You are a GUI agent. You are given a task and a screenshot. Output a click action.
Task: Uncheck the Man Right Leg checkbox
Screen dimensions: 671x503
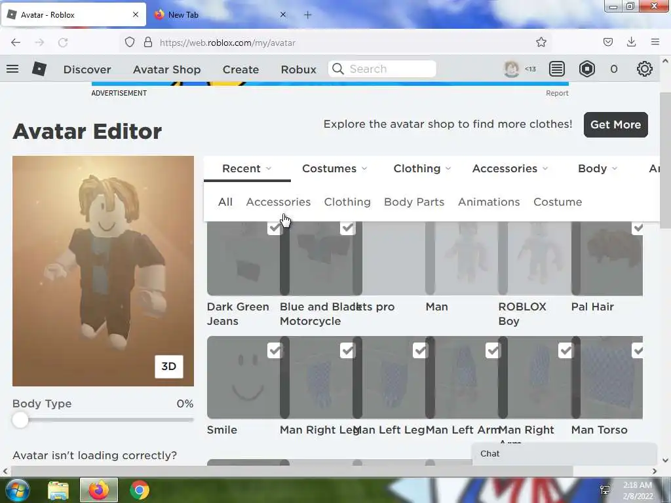347,351
